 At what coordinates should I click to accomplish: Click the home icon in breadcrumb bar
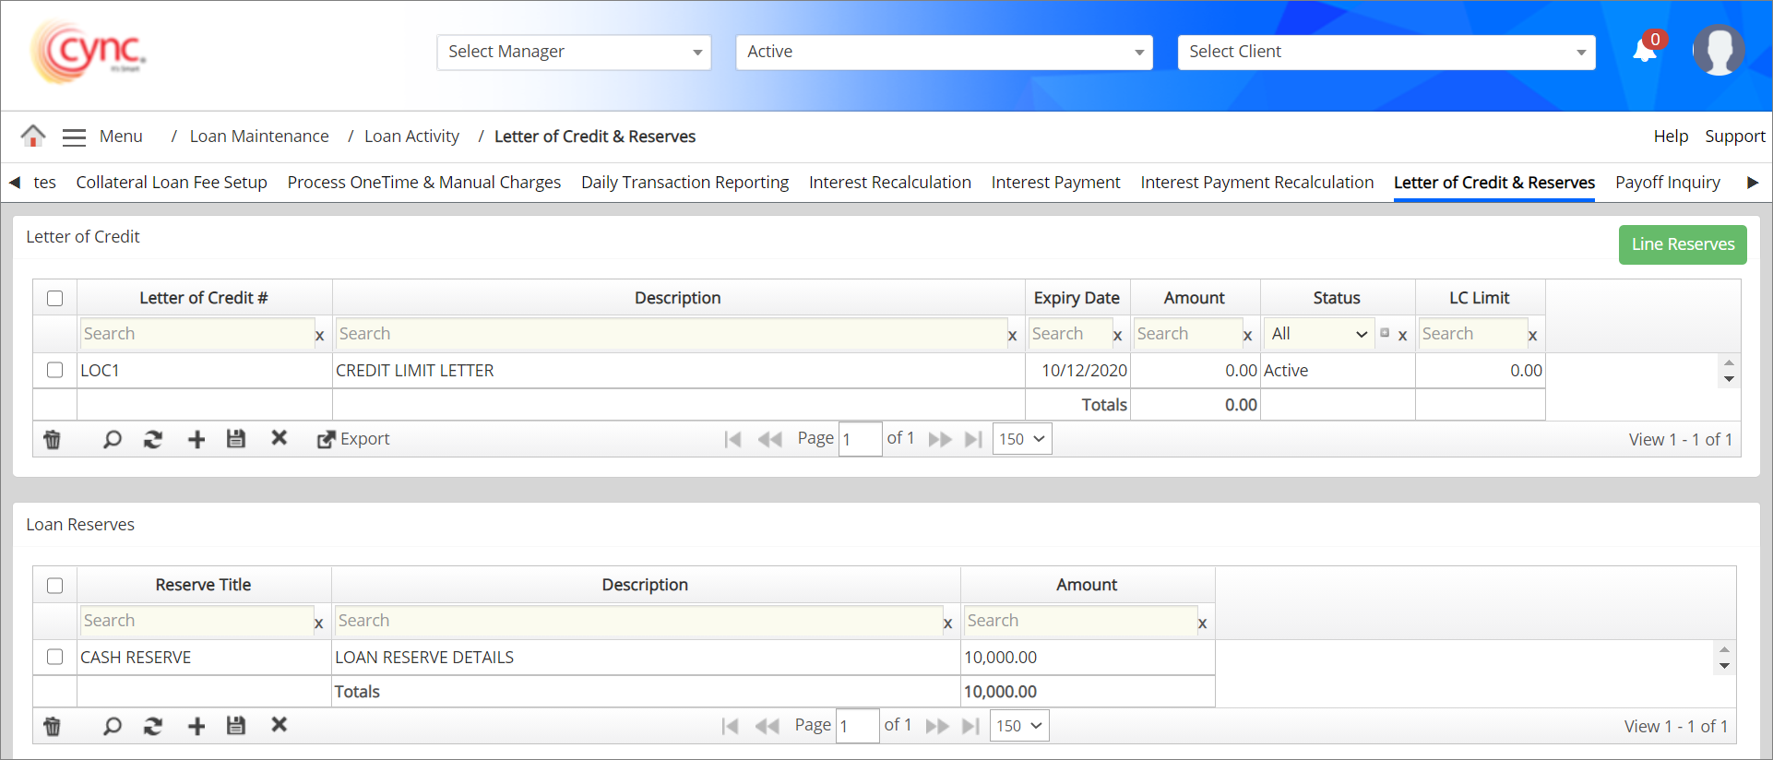coord(33,137)
